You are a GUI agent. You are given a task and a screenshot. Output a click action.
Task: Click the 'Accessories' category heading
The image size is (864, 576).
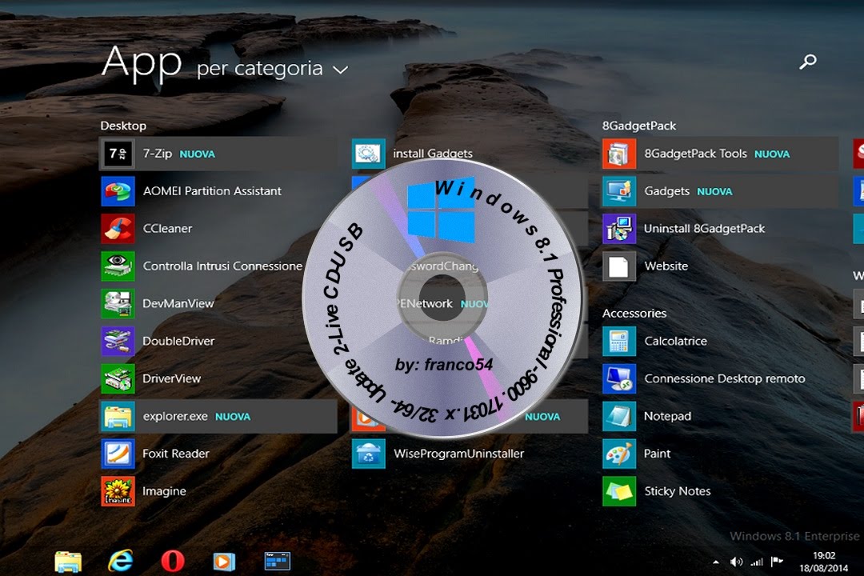634,313
